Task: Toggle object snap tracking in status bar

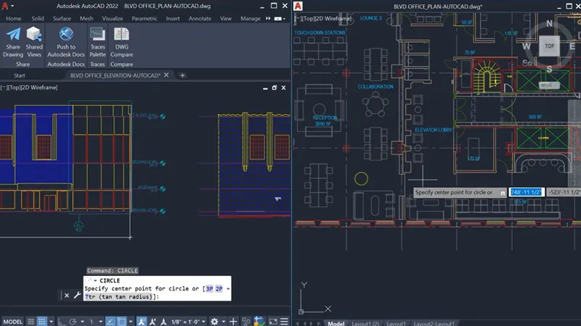Action: (x=110, y=322)
